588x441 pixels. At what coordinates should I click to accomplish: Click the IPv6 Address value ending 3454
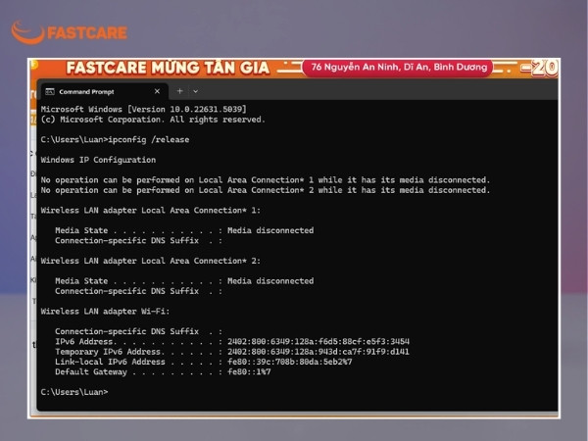click(x=318, y=342)
